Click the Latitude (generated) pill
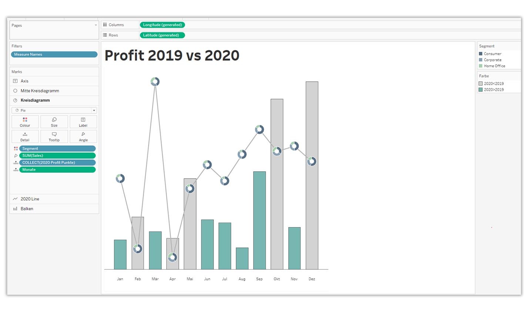Viewport: 527px width, 314px height. pos(162,35)
